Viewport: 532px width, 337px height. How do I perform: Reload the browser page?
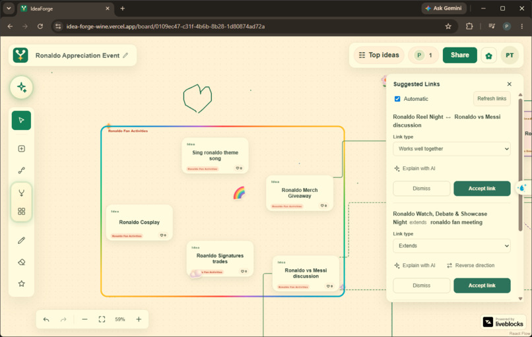pos(40,26)
